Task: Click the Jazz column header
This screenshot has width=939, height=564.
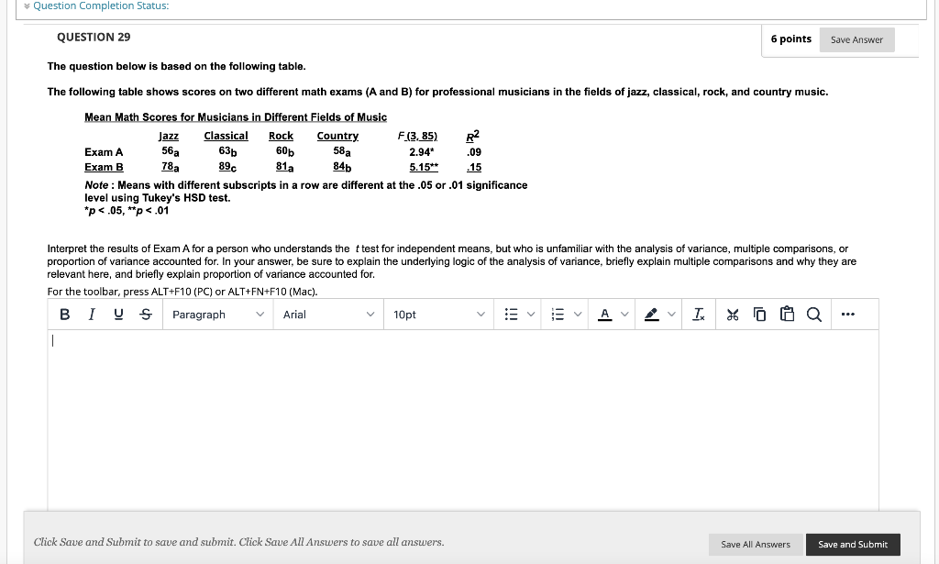Action: coord(169,136)
